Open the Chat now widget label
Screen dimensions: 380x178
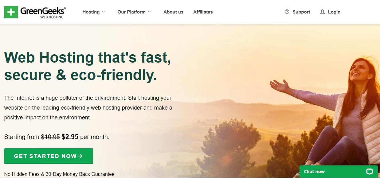tap(314, 172)
